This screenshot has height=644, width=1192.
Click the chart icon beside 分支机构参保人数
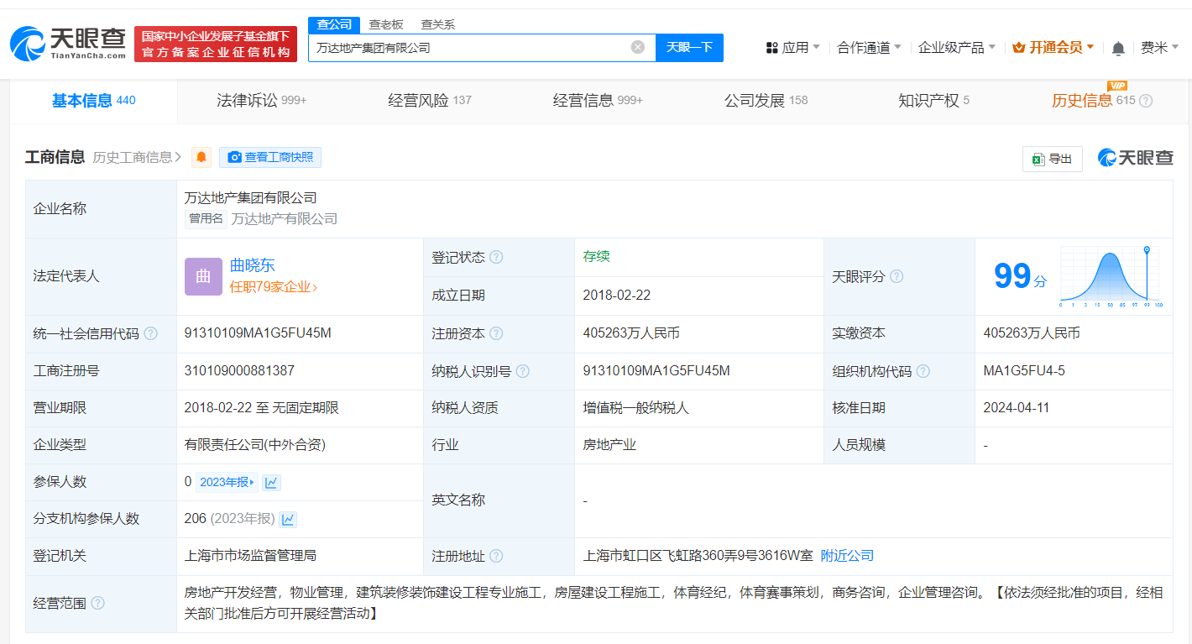(287, 519)
